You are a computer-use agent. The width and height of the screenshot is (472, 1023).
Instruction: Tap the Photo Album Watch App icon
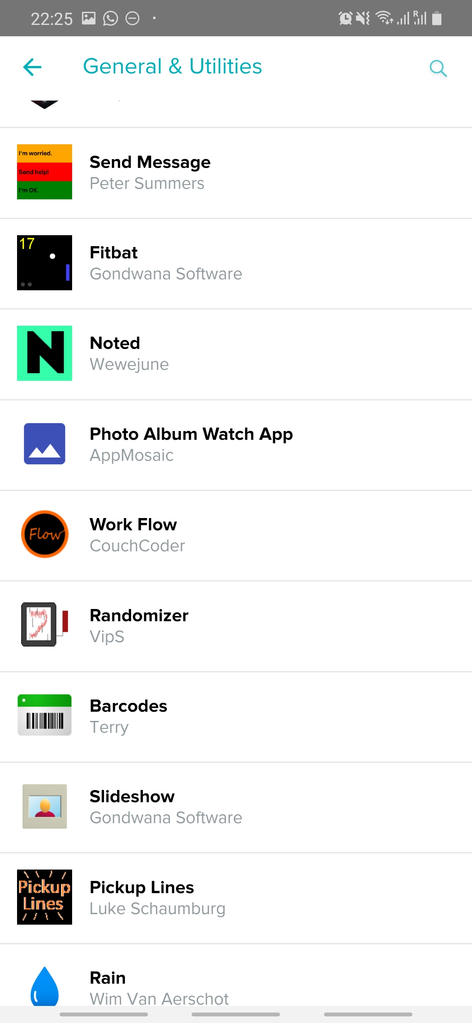[x=45, y=444]
